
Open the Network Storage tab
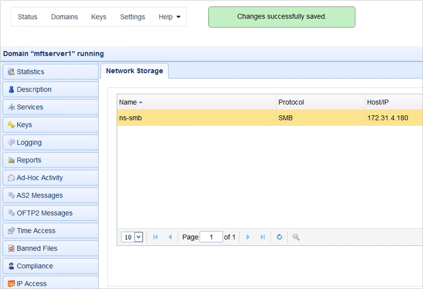[134, 70]
